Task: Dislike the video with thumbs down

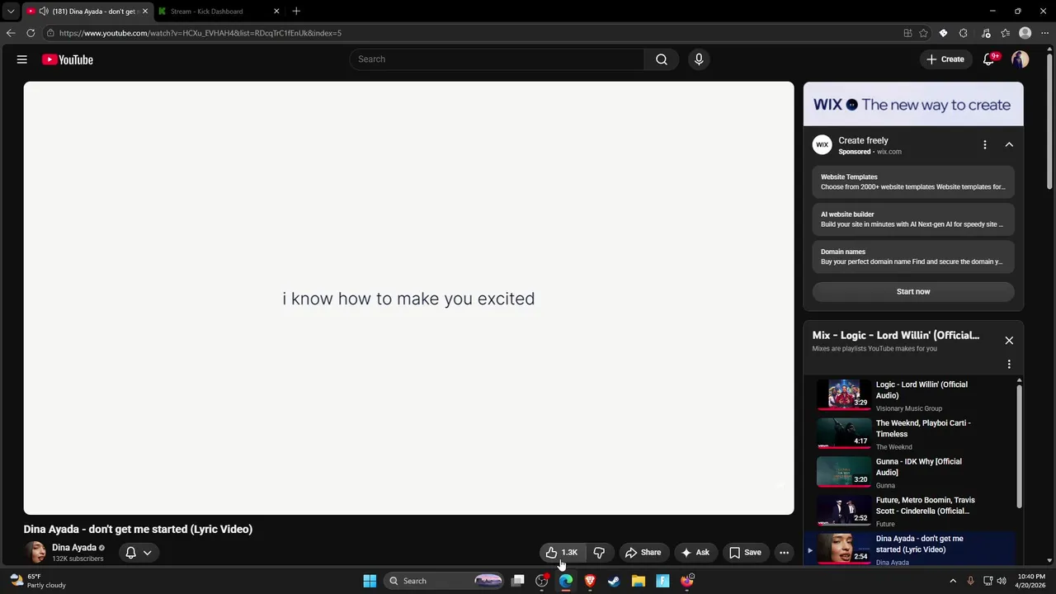Action: tap(599, 553)
